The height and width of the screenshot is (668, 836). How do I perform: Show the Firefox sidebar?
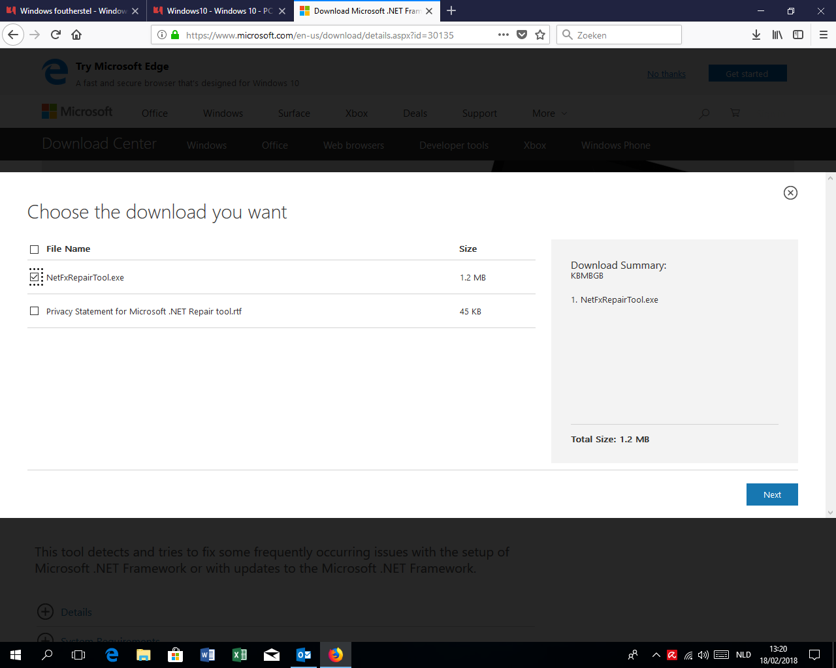[798, 35]
